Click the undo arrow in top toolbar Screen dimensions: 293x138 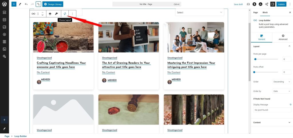pos(26,4)
